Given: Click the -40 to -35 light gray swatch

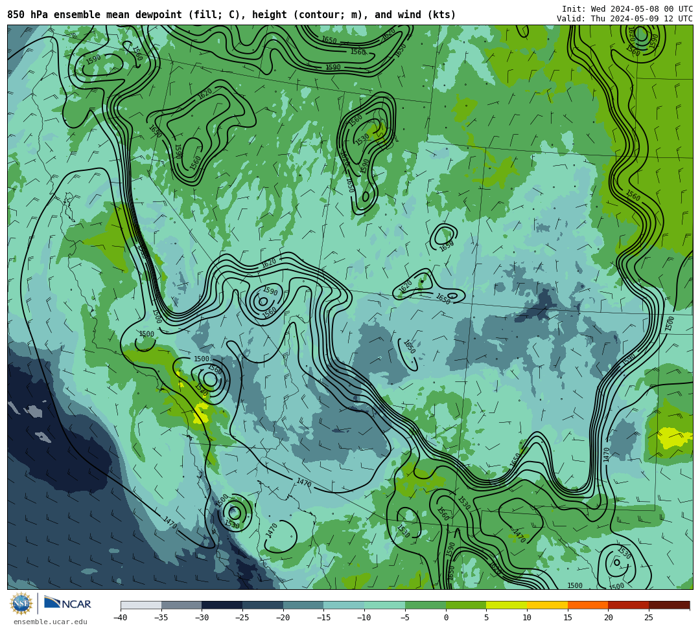Looking at the screenshot, I should click(x=141, y=605).
